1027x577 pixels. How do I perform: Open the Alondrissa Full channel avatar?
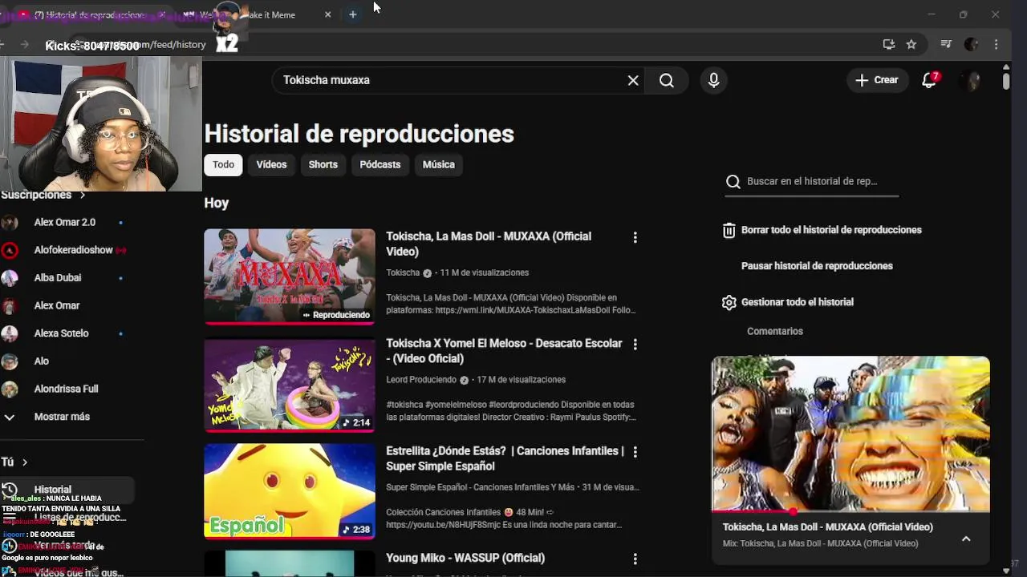pos(10,389)
